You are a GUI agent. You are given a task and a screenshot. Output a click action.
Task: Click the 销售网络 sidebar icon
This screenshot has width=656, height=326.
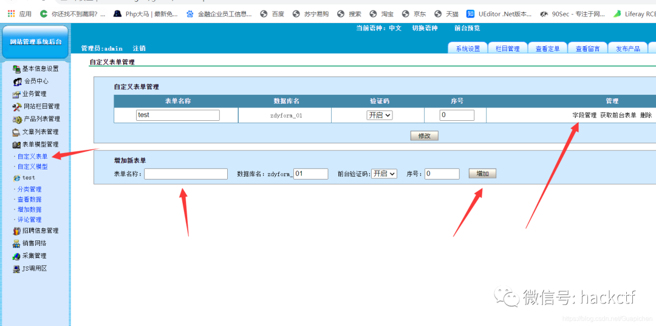pyautogui.click(x=17, y=243)
